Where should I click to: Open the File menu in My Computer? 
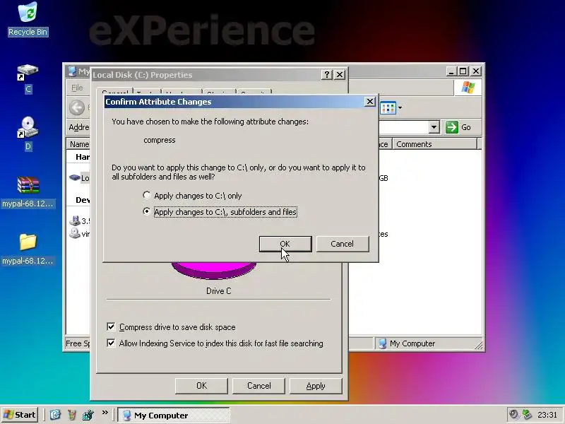pos(77,88)
